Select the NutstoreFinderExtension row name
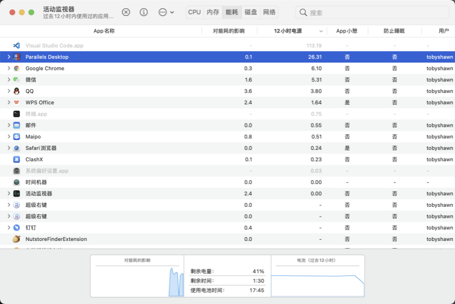Viewport: 455px width, 304px height. pos(56,239)
